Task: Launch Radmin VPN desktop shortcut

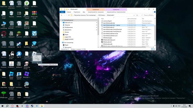Action: tap(34, 44)
